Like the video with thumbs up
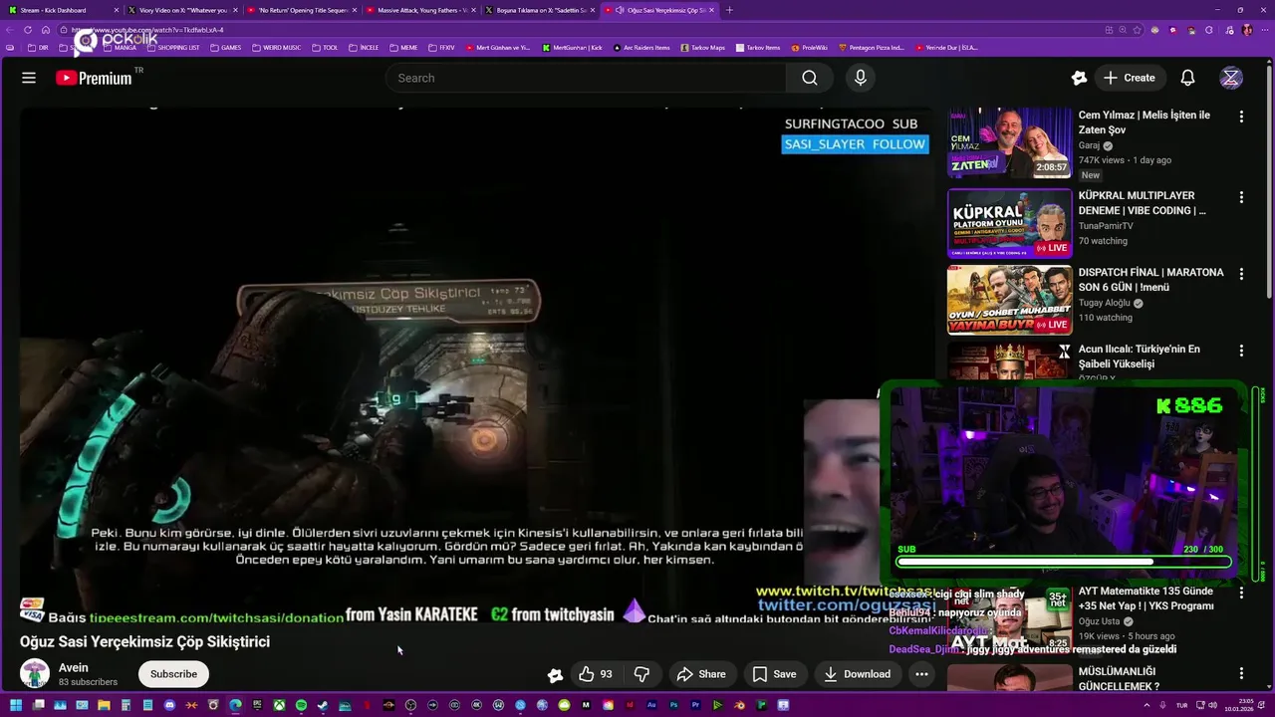Image resolution: width=1275 pixels, height=717 pixels. pos(595,674)
